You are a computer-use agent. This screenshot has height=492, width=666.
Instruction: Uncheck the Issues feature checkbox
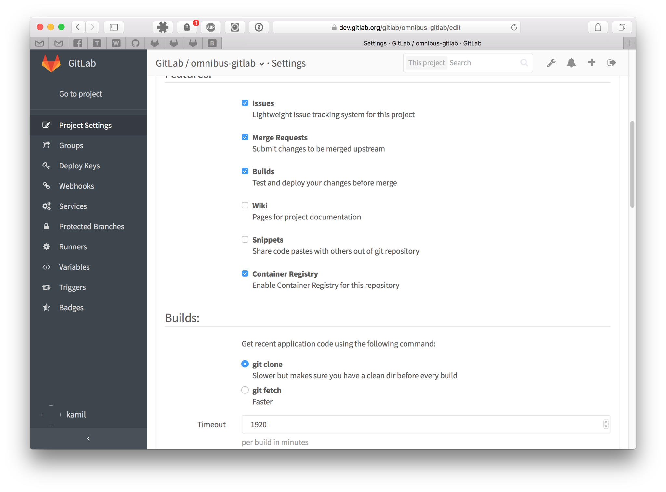click(245, 103)
